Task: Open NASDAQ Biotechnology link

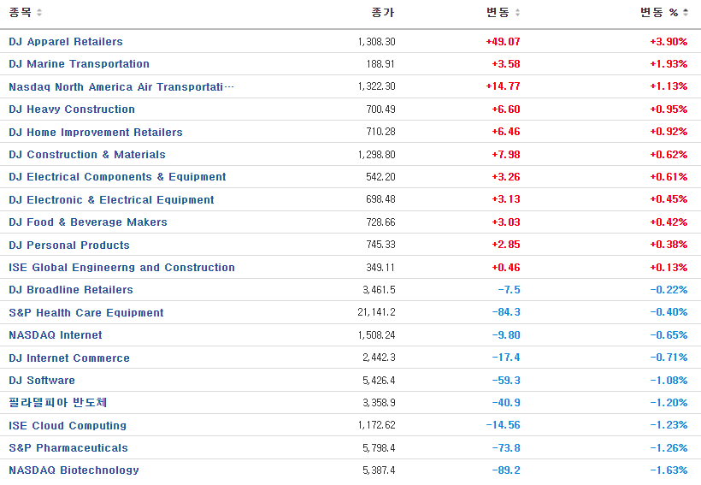Action: [x=74, y=470]
